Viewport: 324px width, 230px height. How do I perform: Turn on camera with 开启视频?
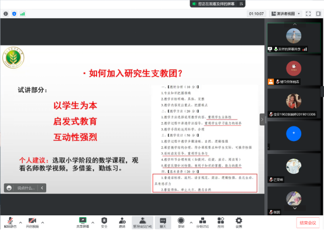pos(32,221)
